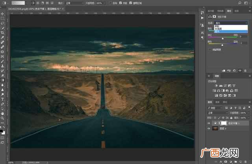The image size is (252, 164).
Task: Clip adjustment to layer below
Action: tap(223, 71)
